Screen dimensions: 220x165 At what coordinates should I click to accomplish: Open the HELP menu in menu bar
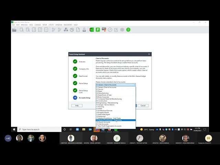coord(76,25)
